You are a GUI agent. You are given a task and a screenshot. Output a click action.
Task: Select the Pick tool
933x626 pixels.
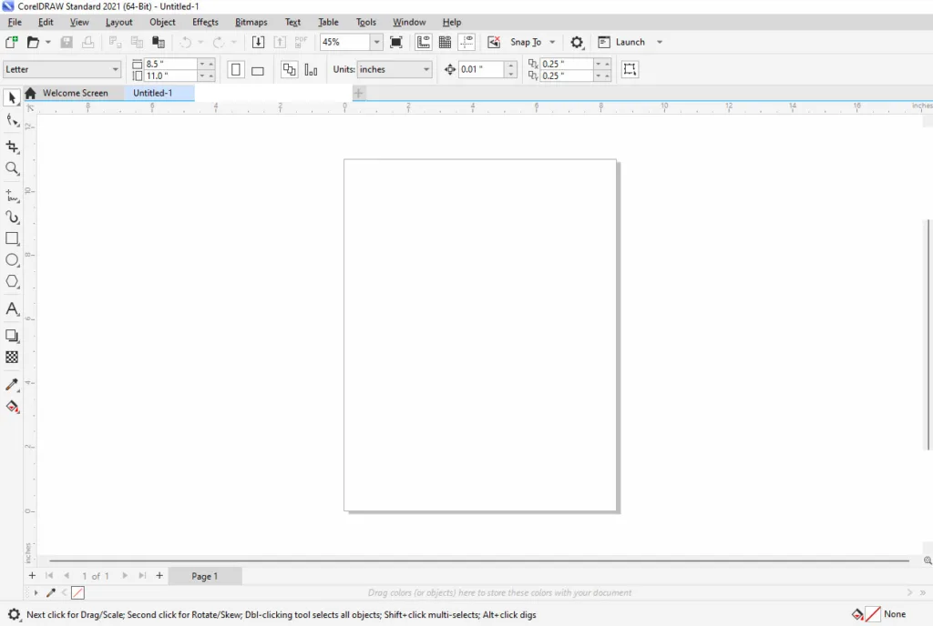(x=12, y=98)
